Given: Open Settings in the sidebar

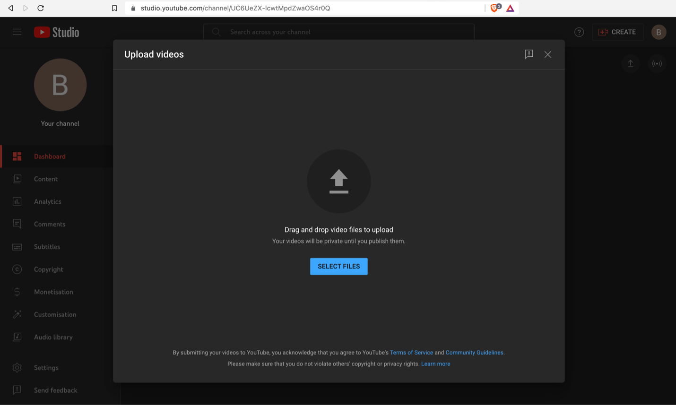Looking at the screenshot, I should [46, 368].
